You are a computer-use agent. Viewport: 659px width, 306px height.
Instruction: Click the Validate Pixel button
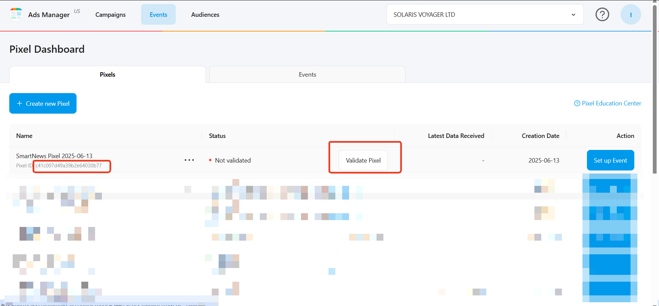(x=363, y=160)
